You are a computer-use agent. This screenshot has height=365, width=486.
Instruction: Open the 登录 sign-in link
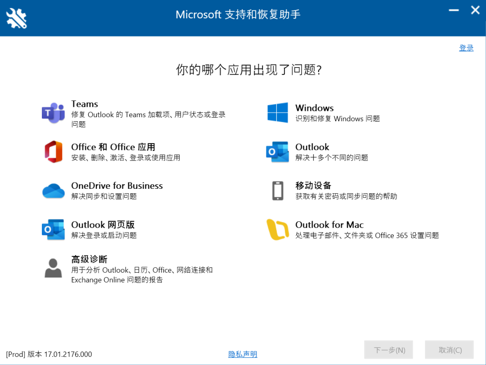coord(466,48)
